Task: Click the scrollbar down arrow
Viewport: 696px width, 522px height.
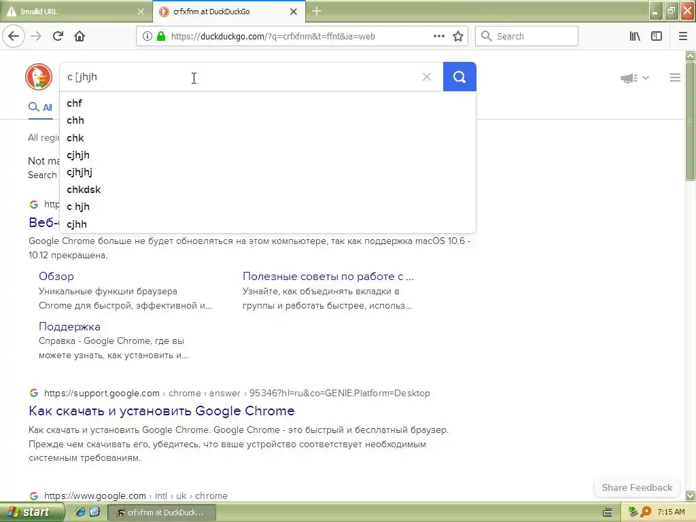Action: click(691, 495)
